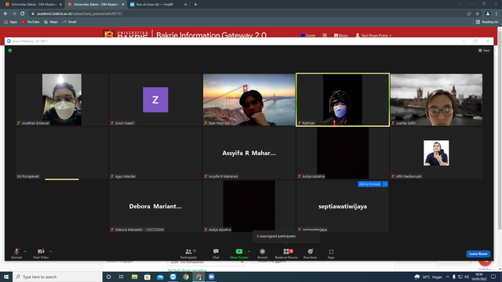Click Ask to Unmute on septiawatiwijaya tile
Image resolution: width=502 pixels, height=282 pixels.
tap(369, 184)
